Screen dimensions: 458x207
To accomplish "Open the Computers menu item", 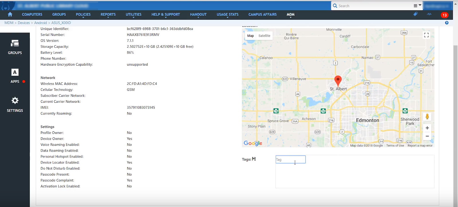I will (x=32, y=14).
